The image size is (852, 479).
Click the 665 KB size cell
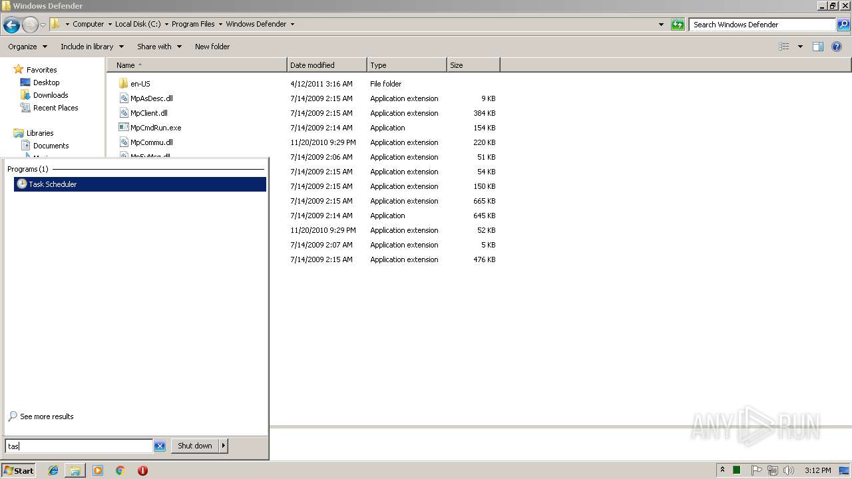(x=485, y=201)
